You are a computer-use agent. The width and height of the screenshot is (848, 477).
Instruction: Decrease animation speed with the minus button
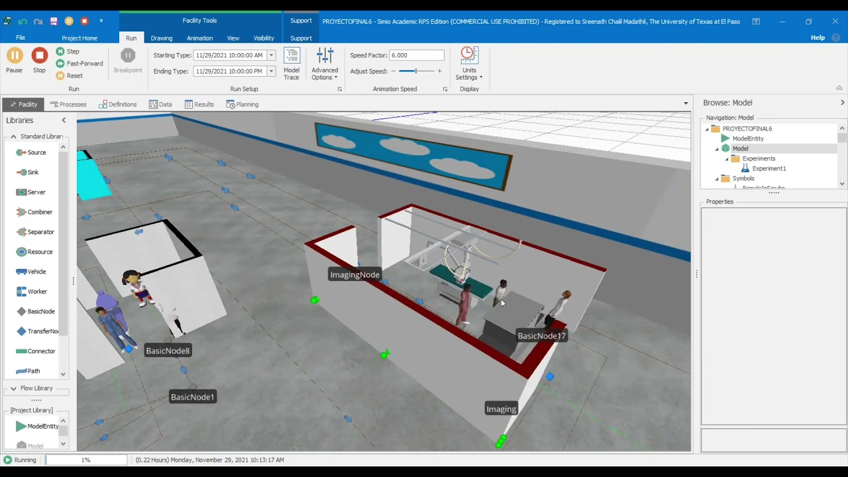tap(393, 71)
